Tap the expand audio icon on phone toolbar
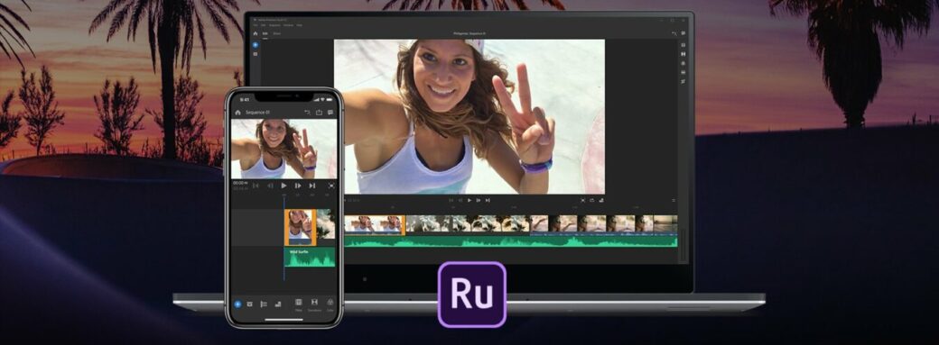Screen dimensions: 939x345 click(x=277, y=304)
